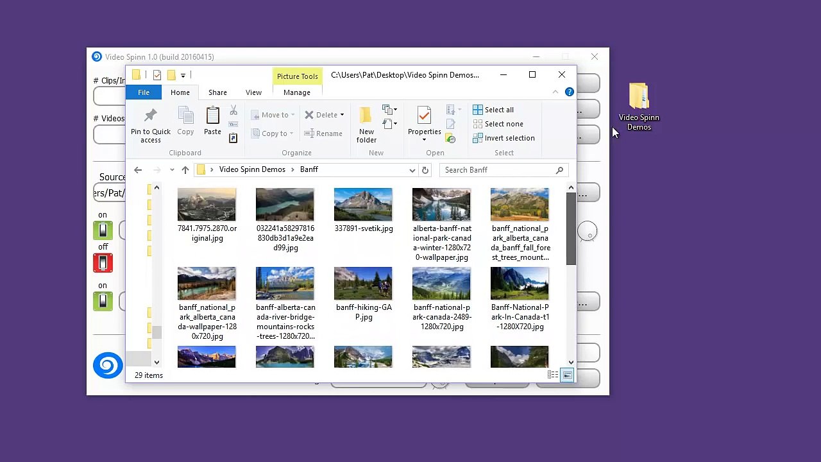Toggle the lower green 'on' switch

(x=103, y=301)
